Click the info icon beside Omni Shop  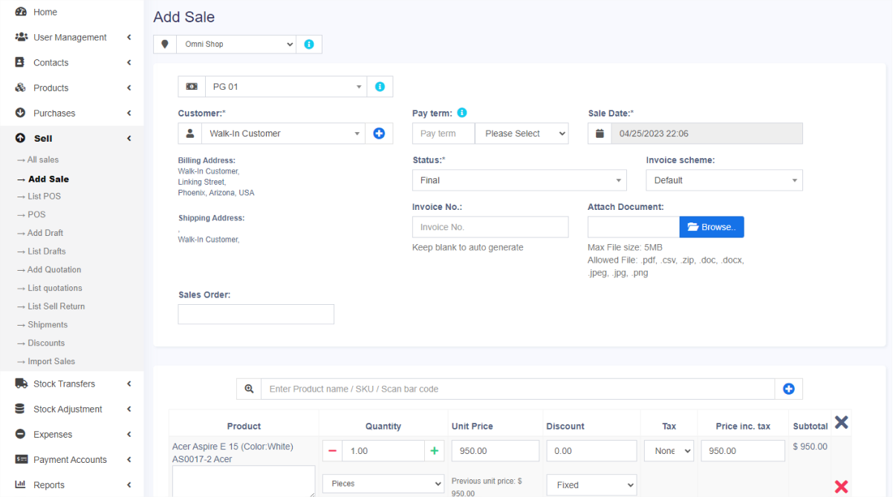309,45
